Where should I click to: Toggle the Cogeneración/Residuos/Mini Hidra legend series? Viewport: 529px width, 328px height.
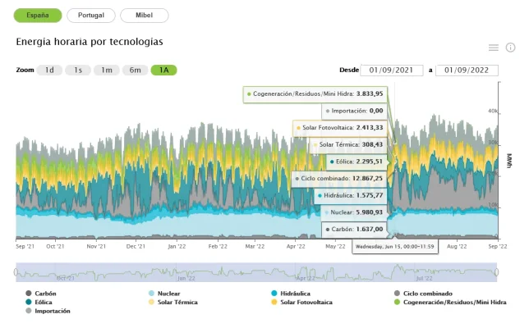pos(450,303)
